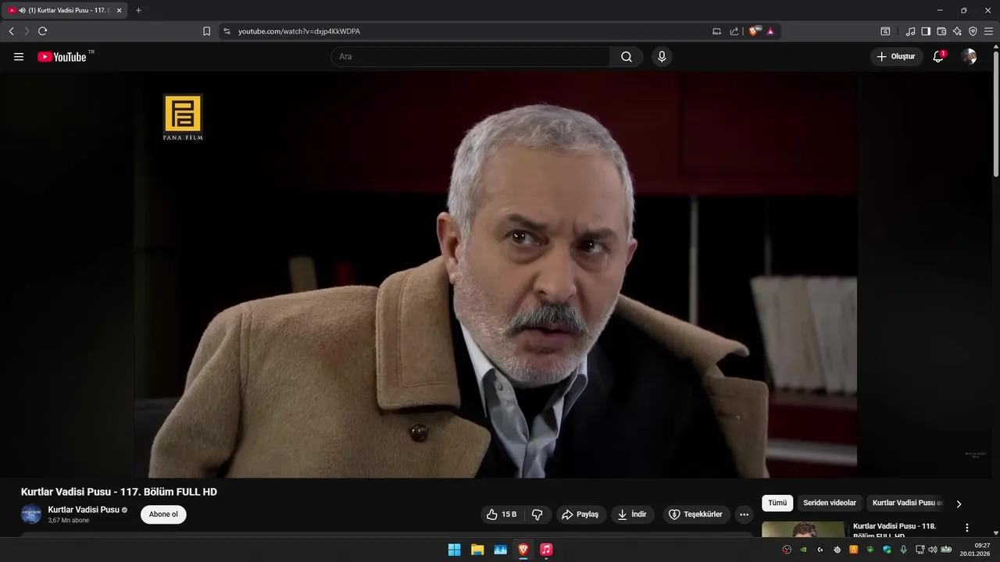Share the page via address bar share icon
The image size is (1000, 562).
(734, 31)
